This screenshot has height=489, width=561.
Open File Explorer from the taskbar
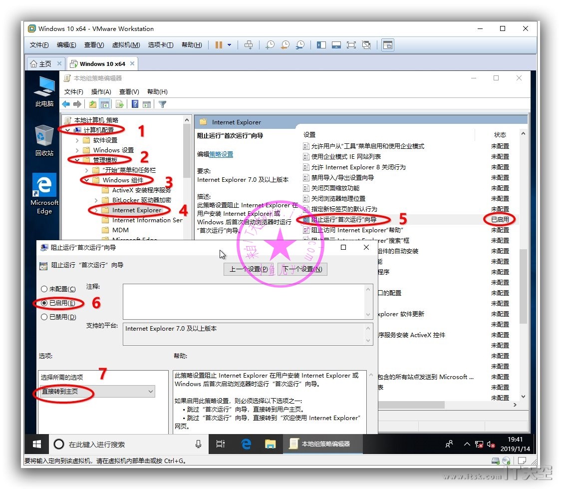[x=270, y=444]
